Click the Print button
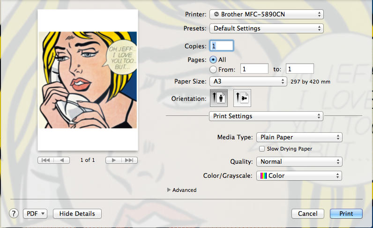The image size is (373, 228). tap(346, 214)
